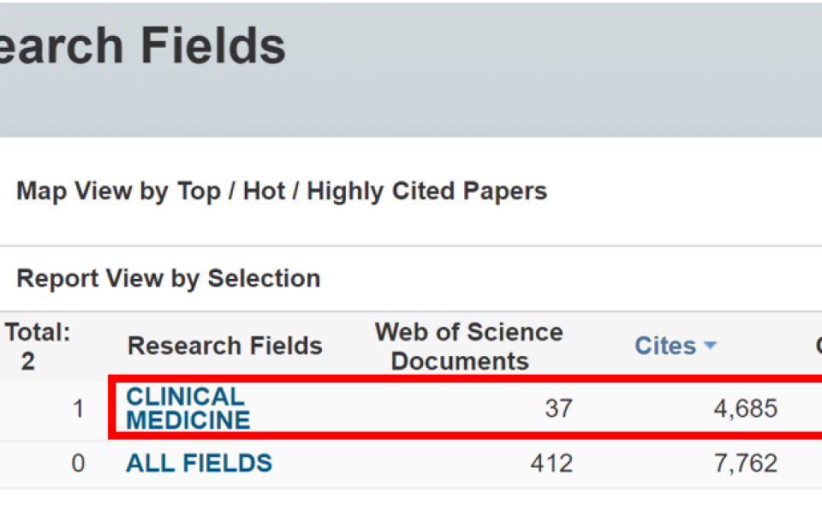Screen dimensions: 822x510
Task: Sort by Web of Science Documents column
Action: 468,346
